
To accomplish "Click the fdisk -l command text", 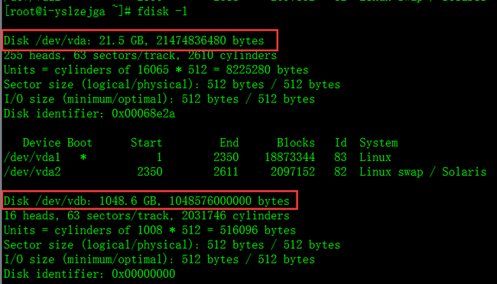I will pyautogui.click(x=162, y=11).
